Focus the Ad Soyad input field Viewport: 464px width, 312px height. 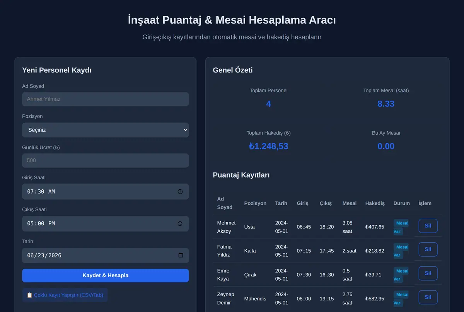pos(106,99)
